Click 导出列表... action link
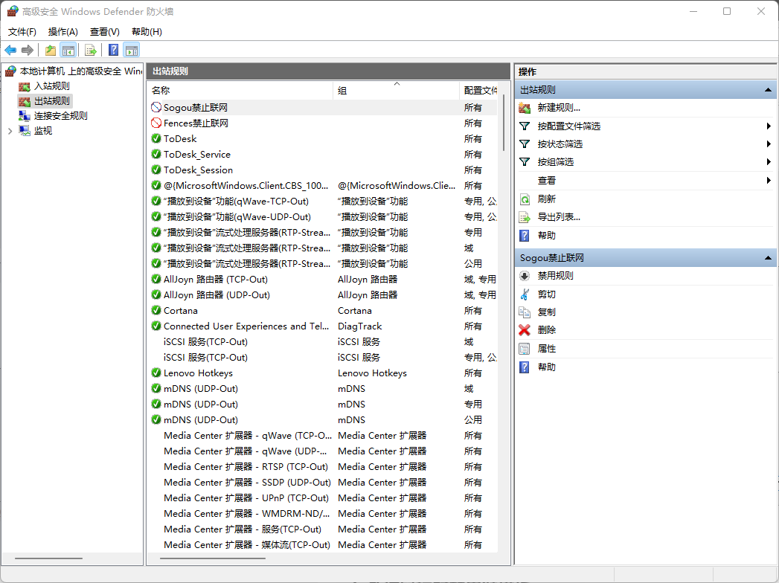Viewport: 779px width, 583px height. click(559, 217)
